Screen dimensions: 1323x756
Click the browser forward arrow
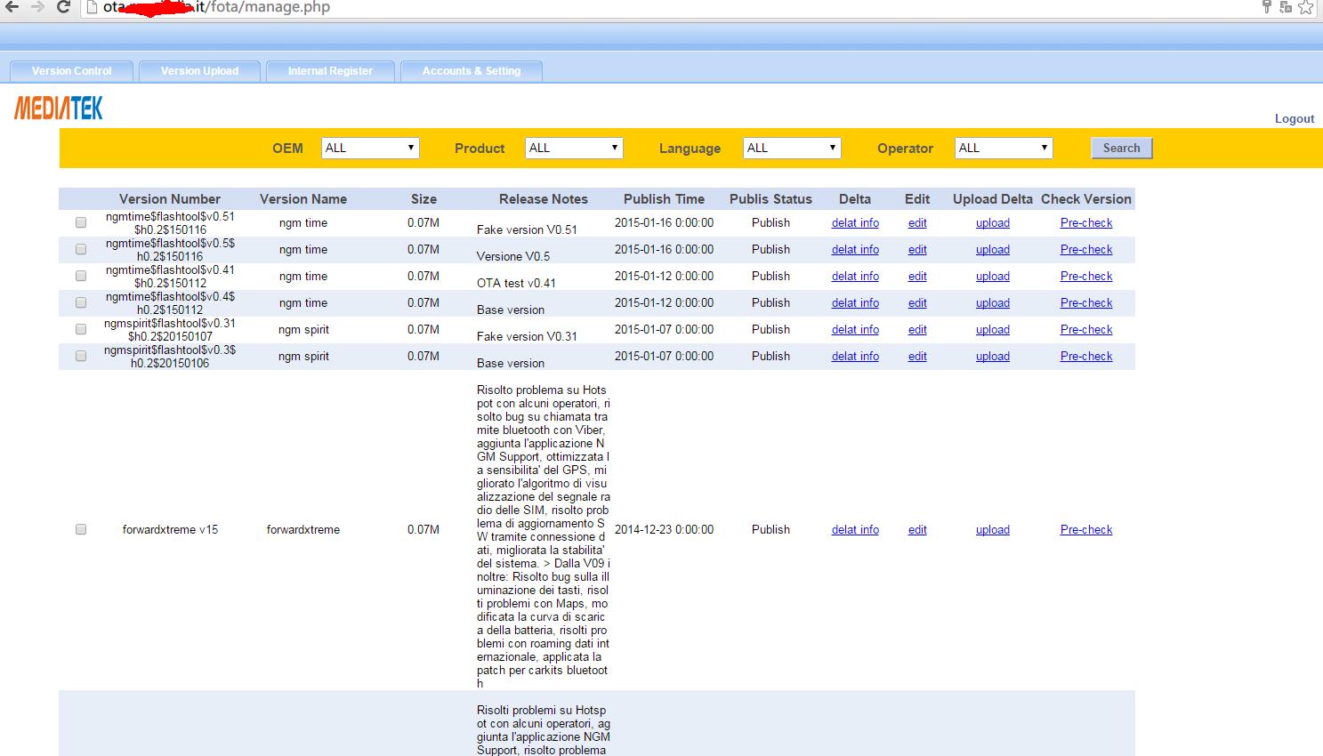37,7
